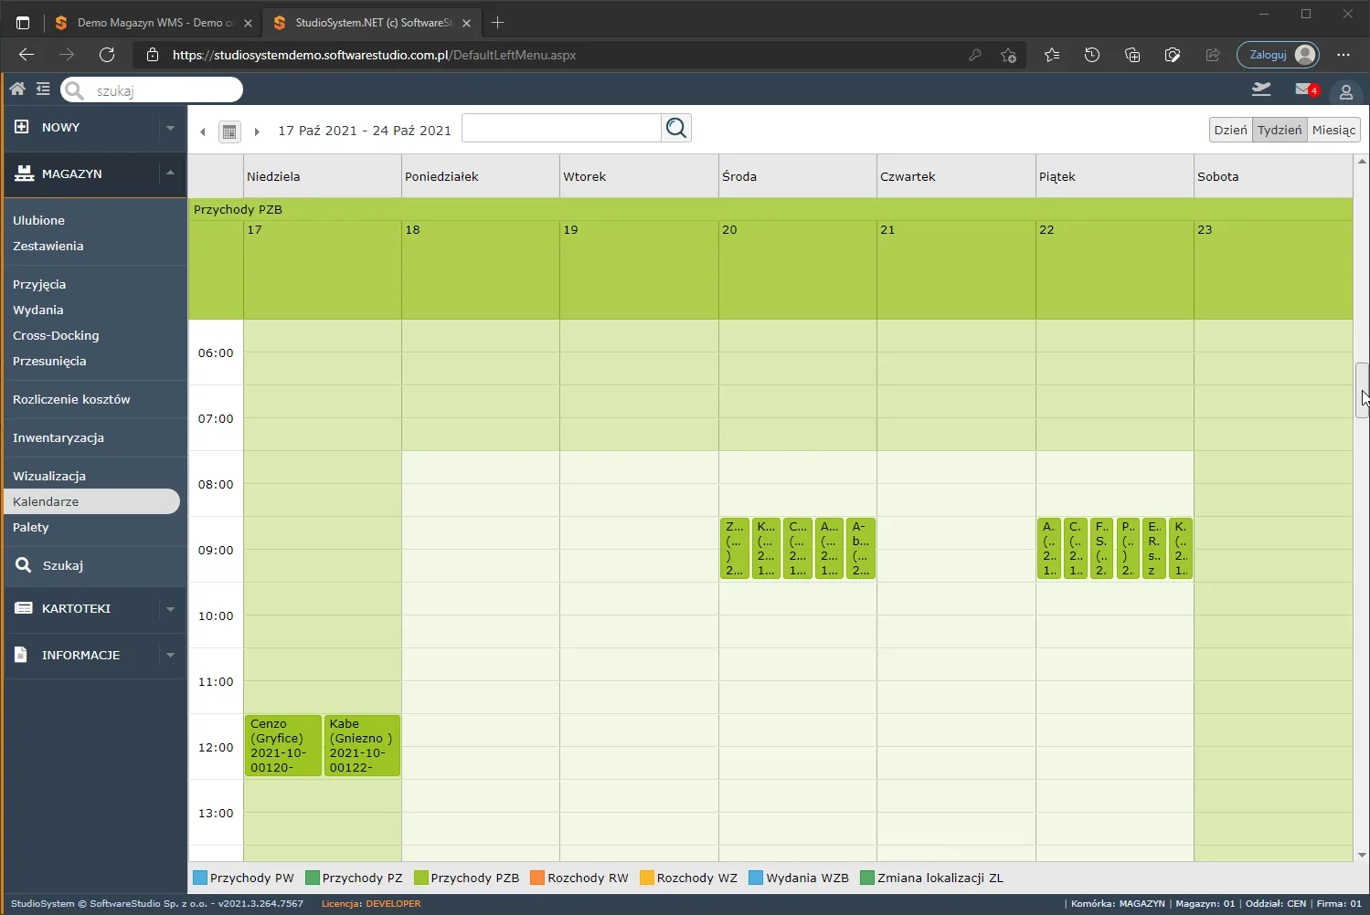This screenshot has width=1370, height=915.
Task: Open messages envelope with red badge
Action: click(x=1306, y=89)
